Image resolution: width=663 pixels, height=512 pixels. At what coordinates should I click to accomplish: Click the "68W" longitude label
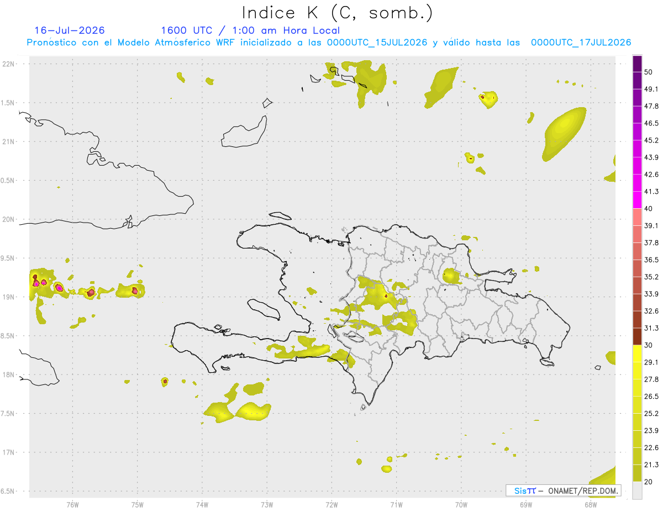pyautogui.click(x=591, y=504)
